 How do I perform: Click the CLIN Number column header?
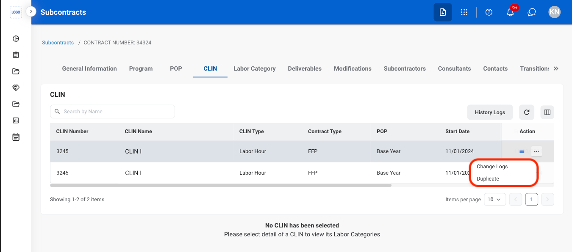72,131
